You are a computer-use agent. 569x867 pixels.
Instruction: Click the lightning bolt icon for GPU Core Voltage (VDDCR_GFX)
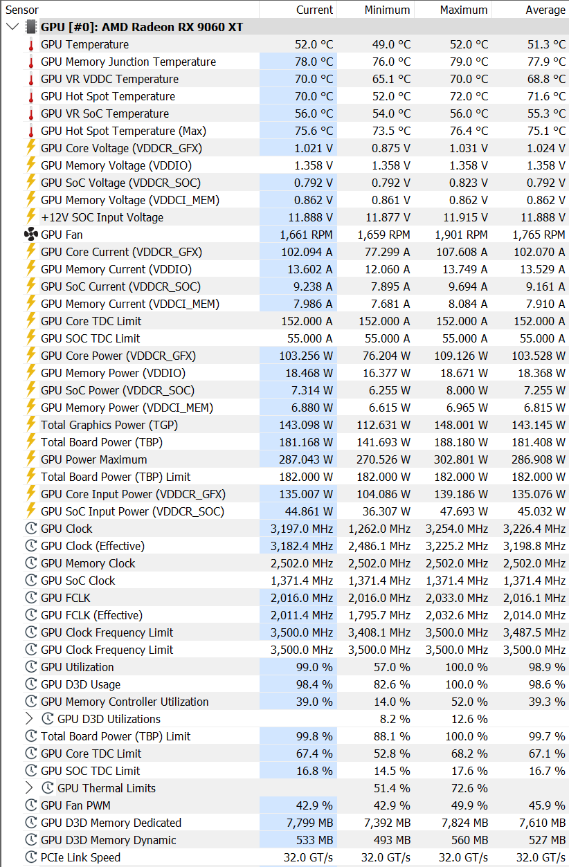click(30, 148)
